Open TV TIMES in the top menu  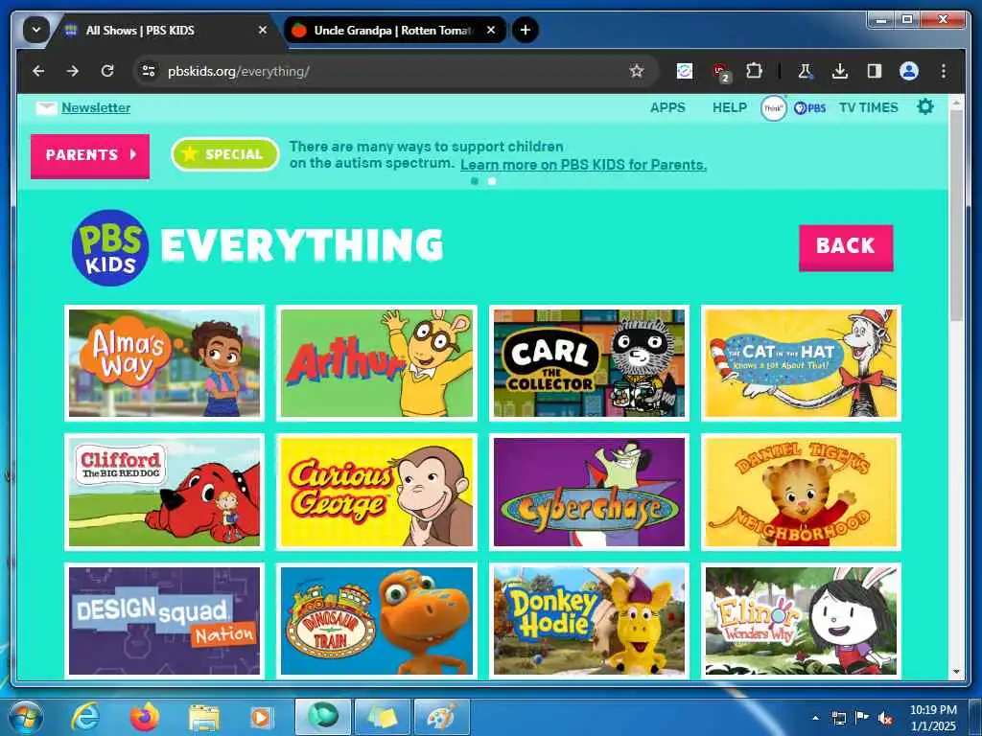tap(869, 107)
